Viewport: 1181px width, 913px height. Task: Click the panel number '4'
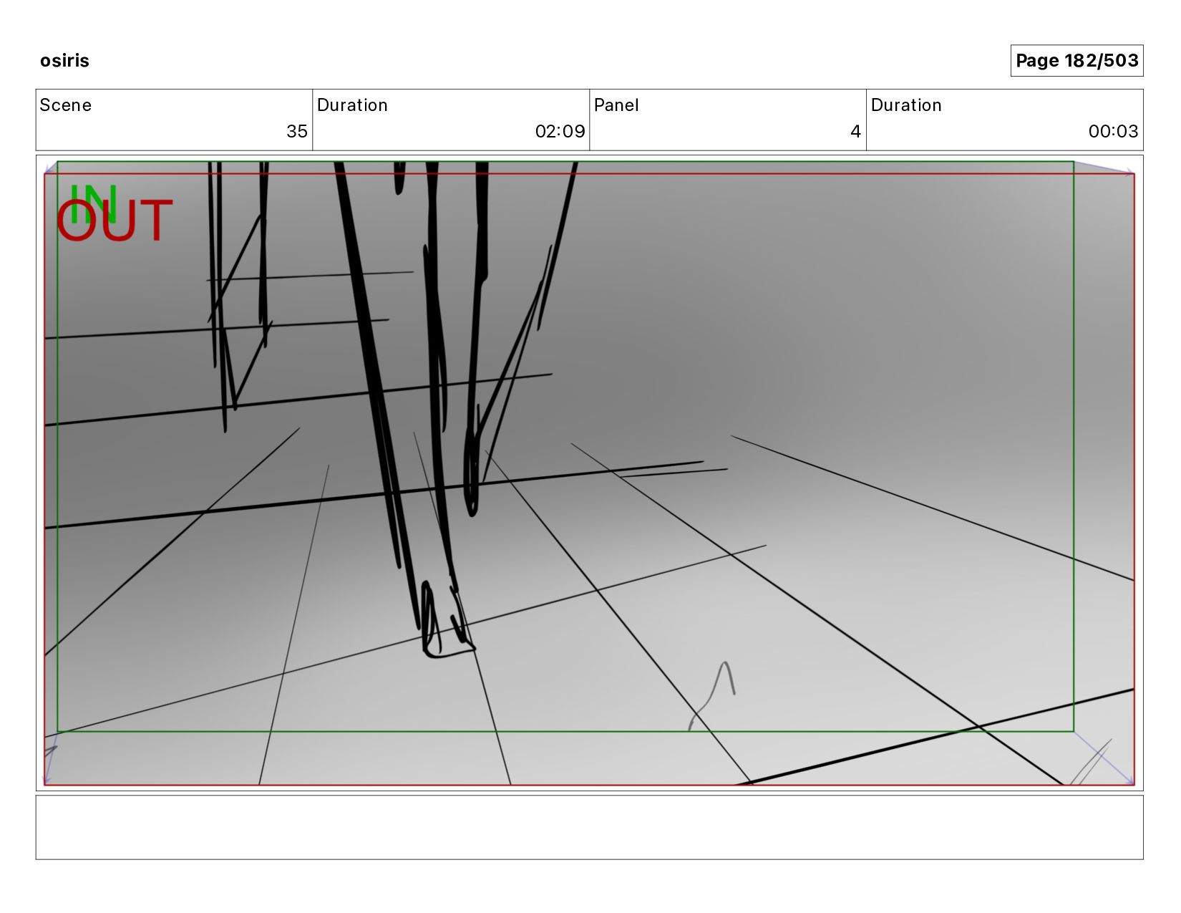click(855, 131)
